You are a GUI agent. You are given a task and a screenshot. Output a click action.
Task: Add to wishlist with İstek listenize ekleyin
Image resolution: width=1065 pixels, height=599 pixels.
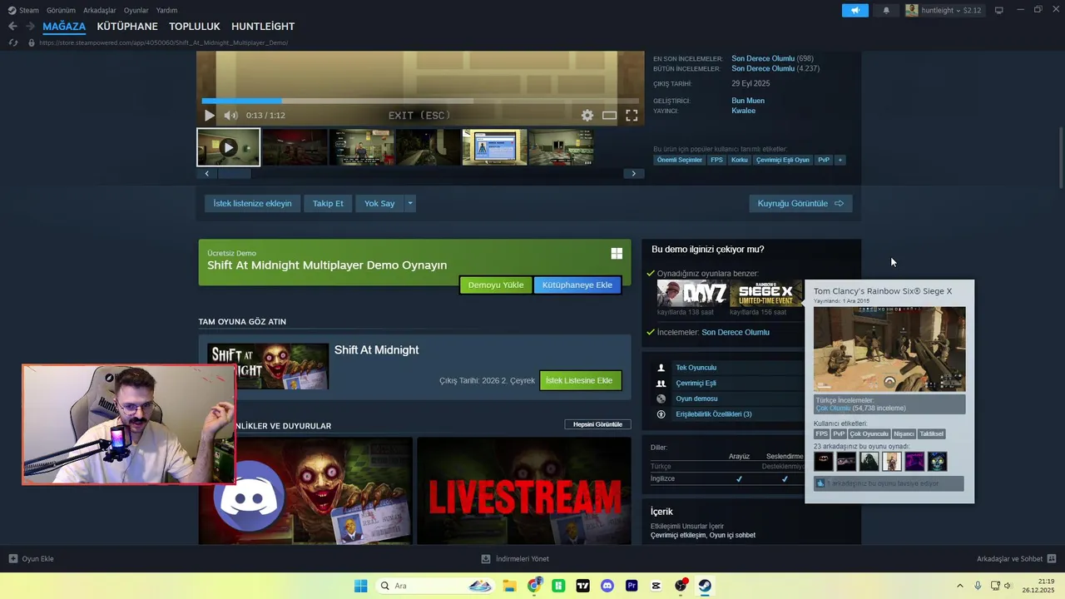[x=252, y=203]
